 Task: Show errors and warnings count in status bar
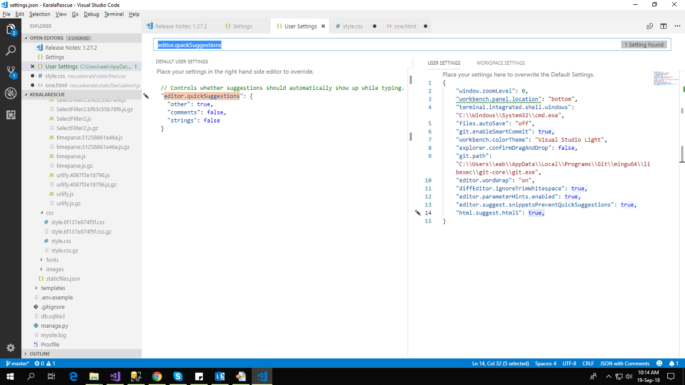(x=45, y=364)
